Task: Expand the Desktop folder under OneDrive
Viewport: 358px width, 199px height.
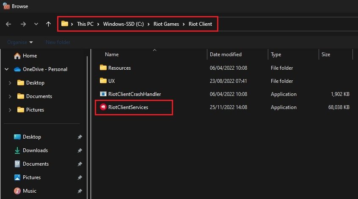Action: [x=10, y=83]
